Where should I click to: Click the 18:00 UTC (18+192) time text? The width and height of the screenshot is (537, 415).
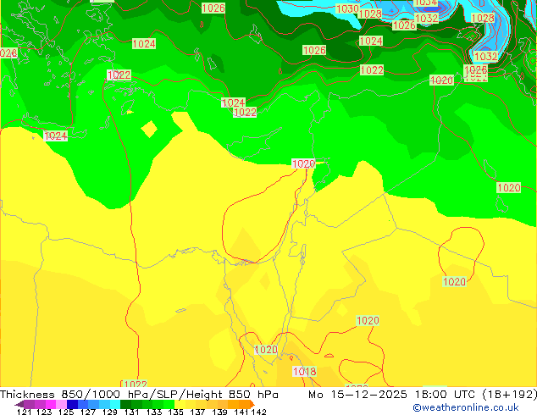coord(476,395)
